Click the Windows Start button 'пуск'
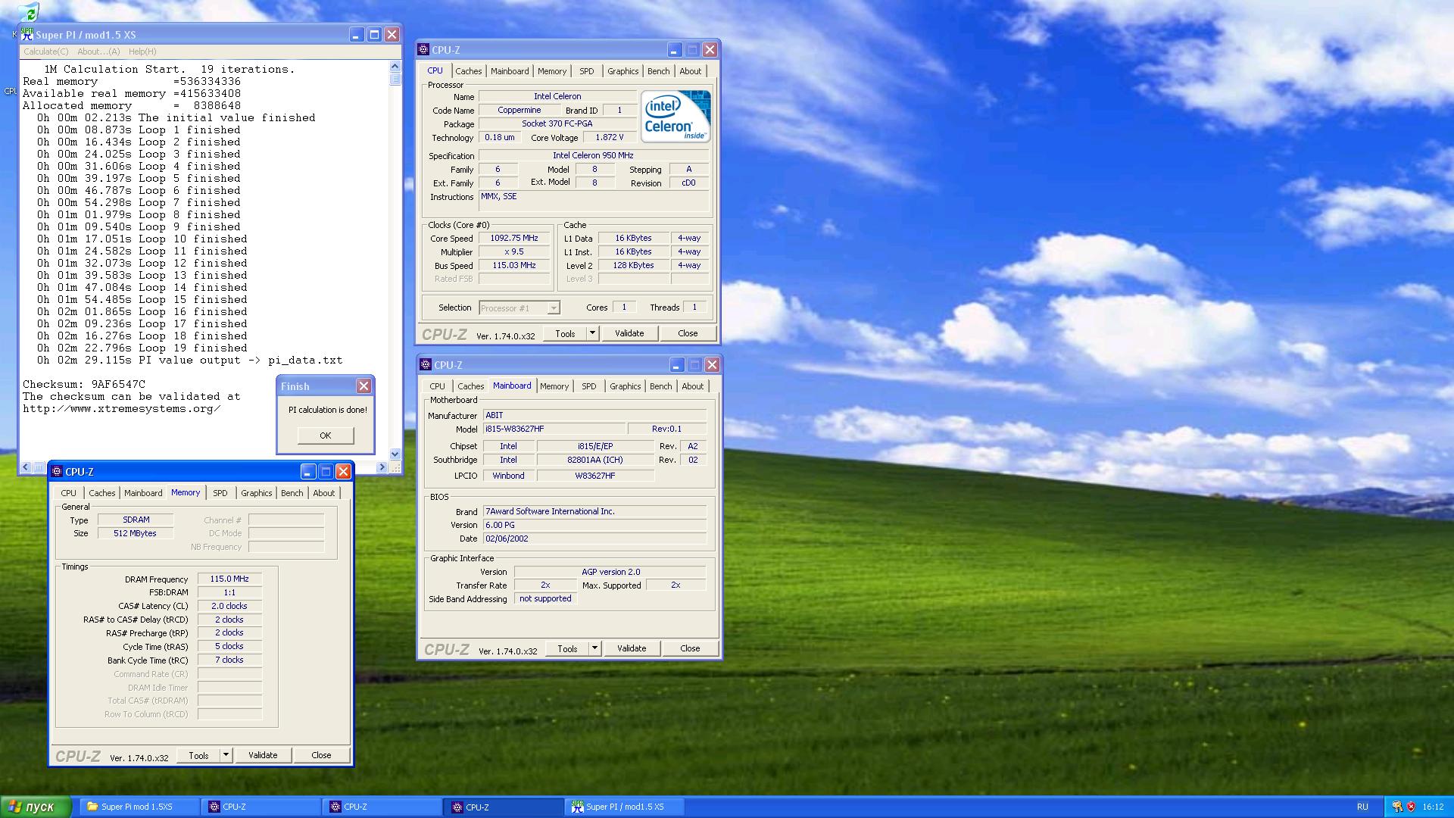1454x818 pixels. pos(36,807)
